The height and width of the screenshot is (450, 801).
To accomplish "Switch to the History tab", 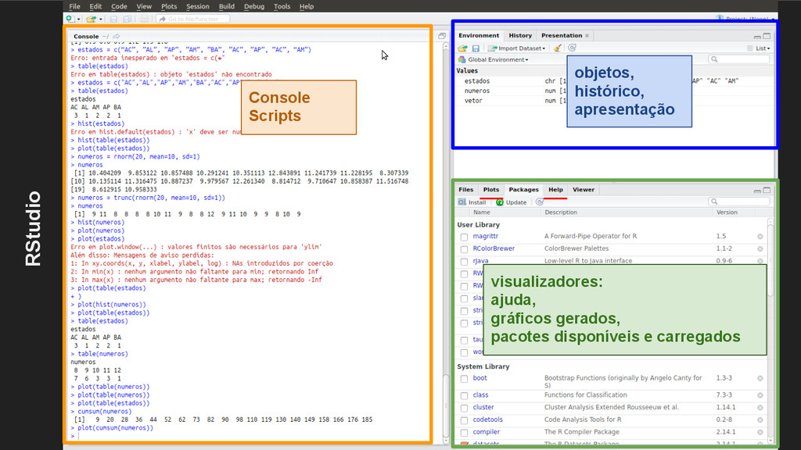I will tap(520, 35).
